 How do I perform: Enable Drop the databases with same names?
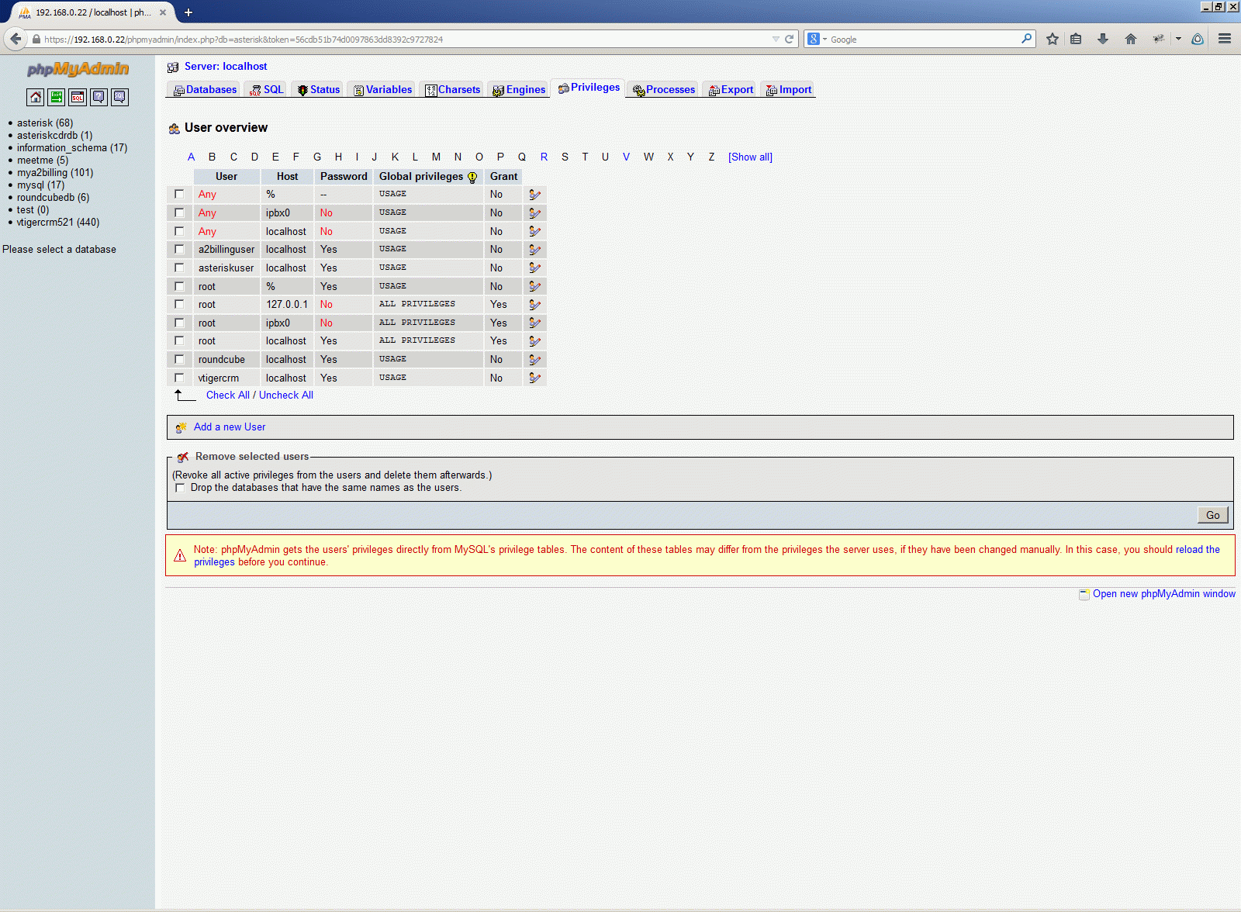tap(180, 488)
